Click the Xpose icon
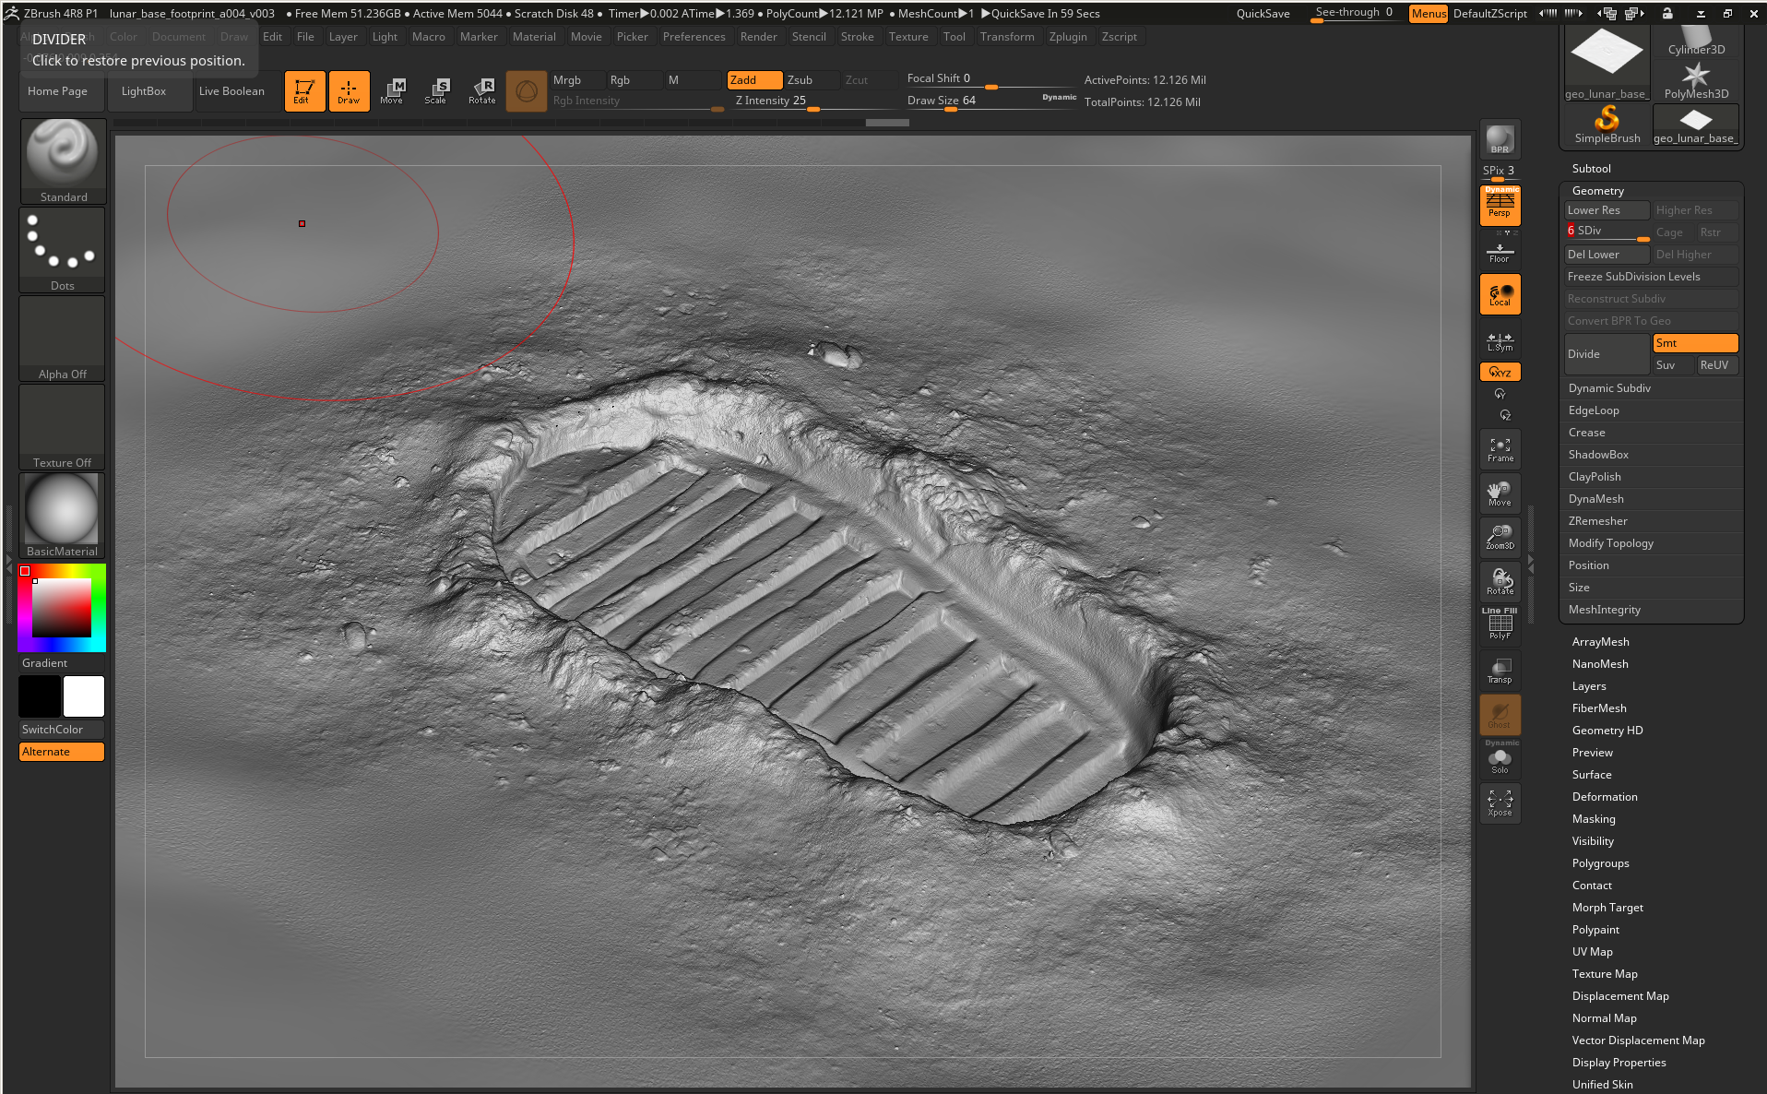 [1500, 803]
